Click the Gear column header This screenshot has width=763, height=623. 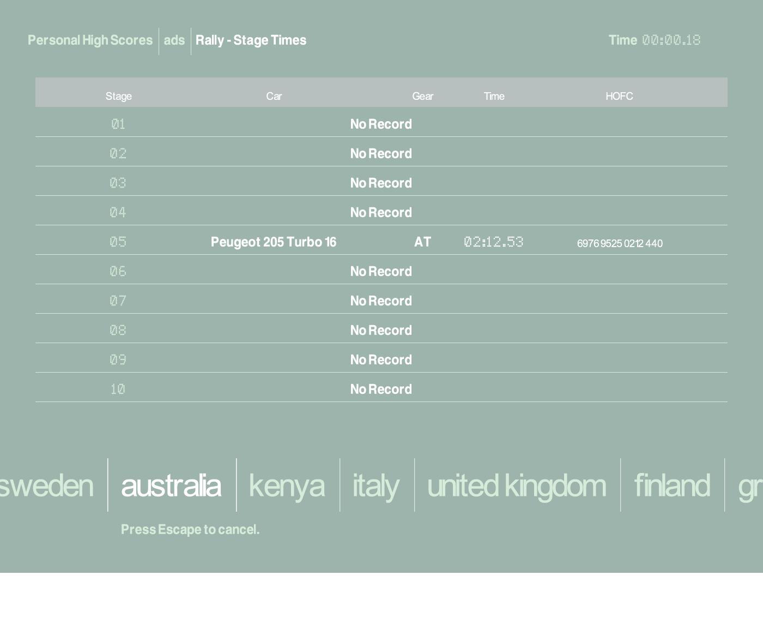pos(422,96)
